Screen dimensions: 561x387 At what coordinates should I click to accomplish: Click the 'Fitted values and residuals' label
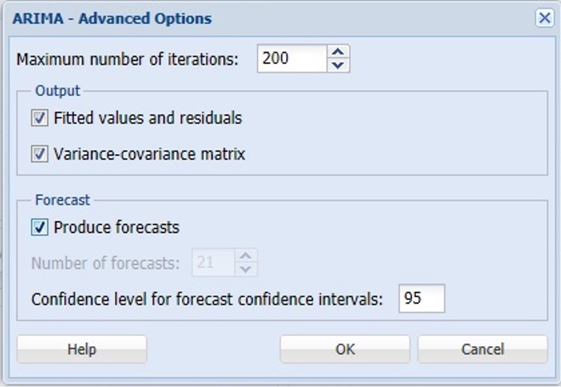[148, 119]
